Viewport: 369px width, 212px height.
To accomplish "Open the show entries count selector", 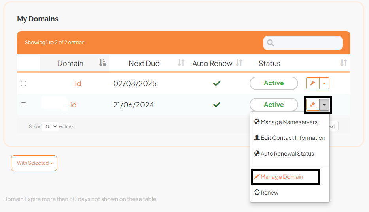I will (50, 127).
